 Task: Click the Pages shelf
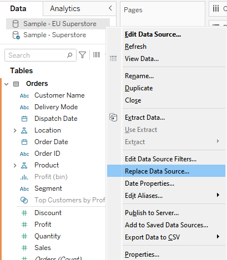coord(163,14)
